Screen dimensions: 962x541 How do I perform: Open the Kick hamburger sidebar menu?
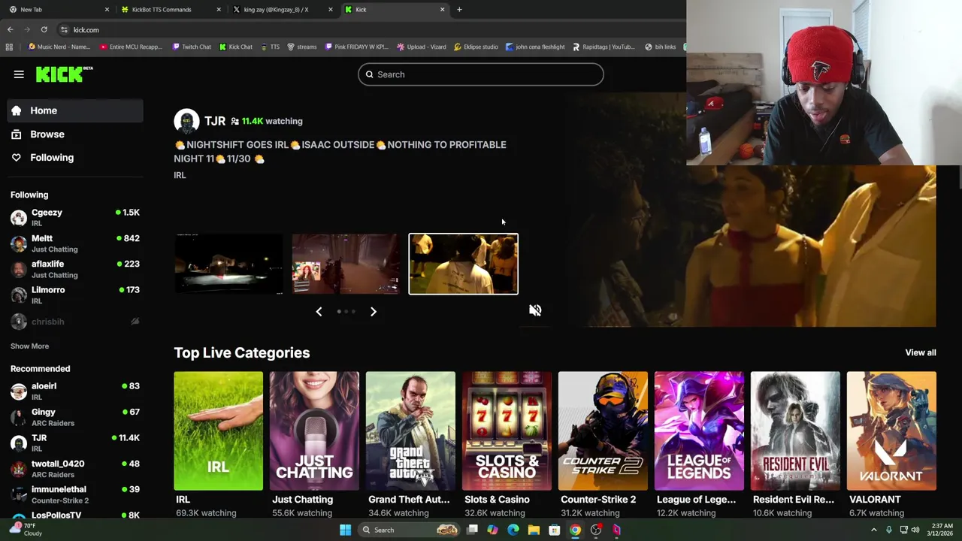click(19, 74)
